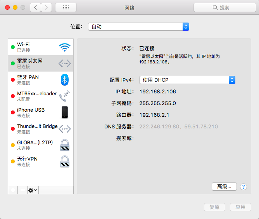Show all preferences via grid button
Screen dimensions: 259x219
[x=66, y=7]
